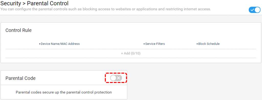Click the (0/10) rule counter text
The height and width of the screenshot is (100, 262).
136,53
